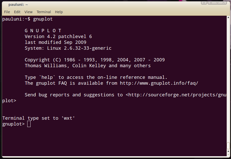Minimize window using down chevron button
This screenshot has height=159, width=231.
217,3
